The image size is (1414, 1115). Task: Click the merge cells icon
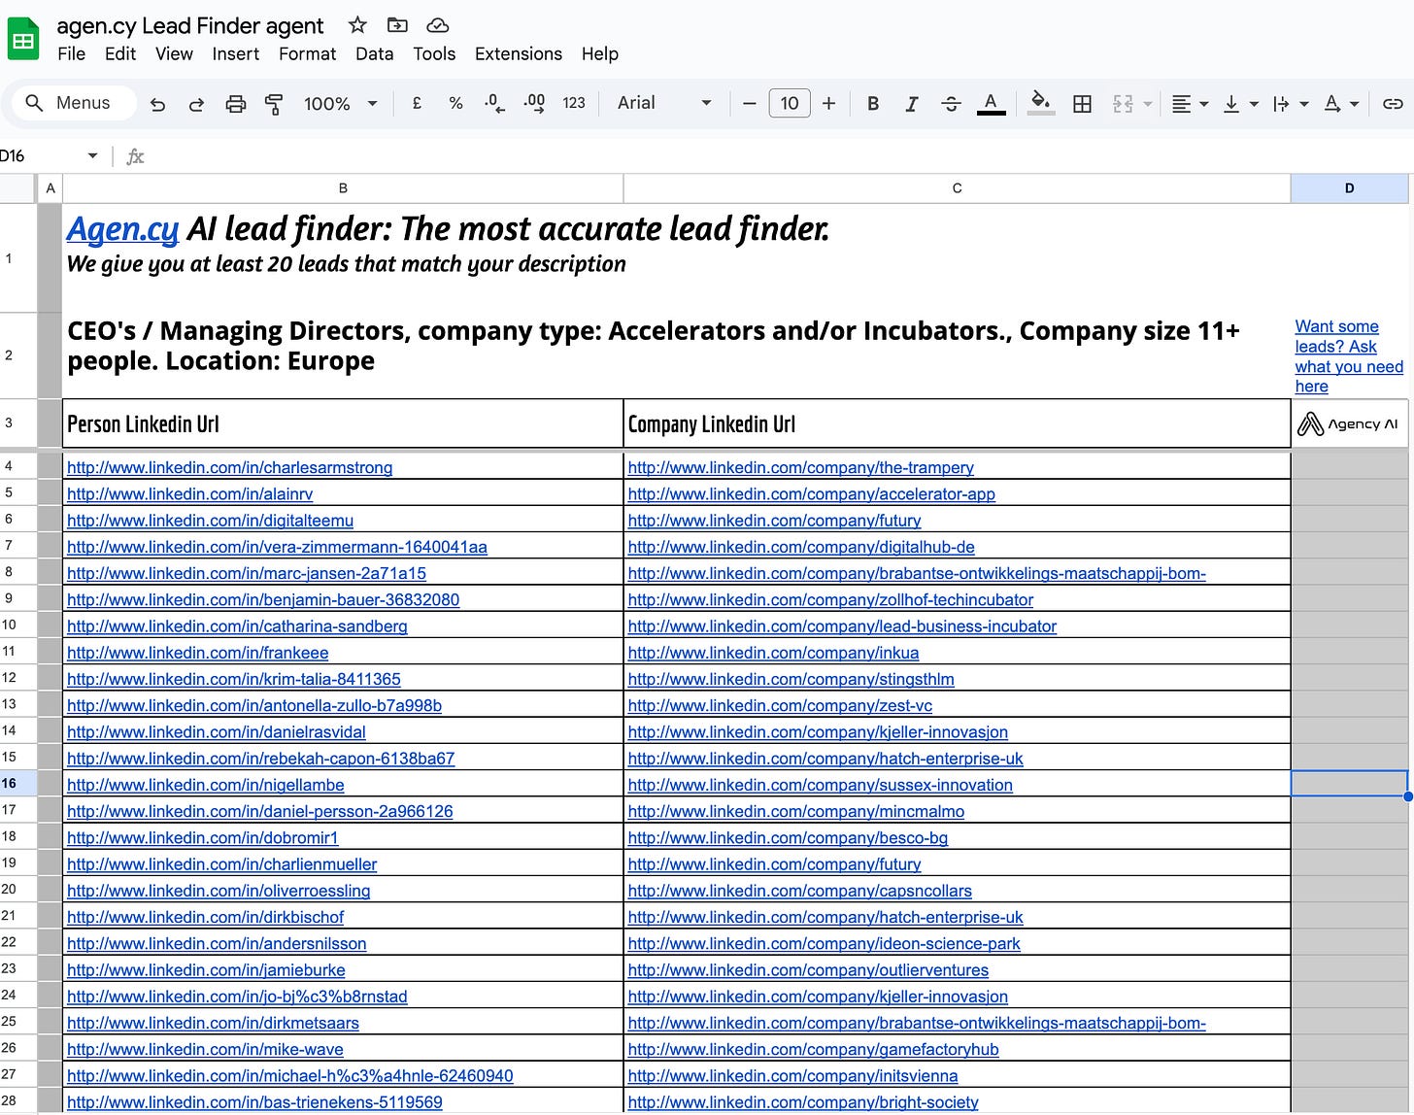pyautogui.click(x=1123, y=104)
